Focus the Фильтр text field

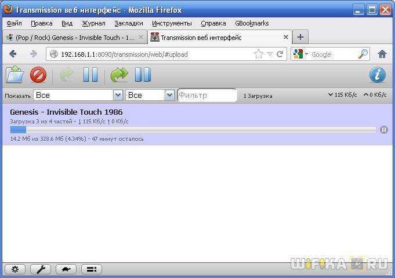(x=207, y=96)
